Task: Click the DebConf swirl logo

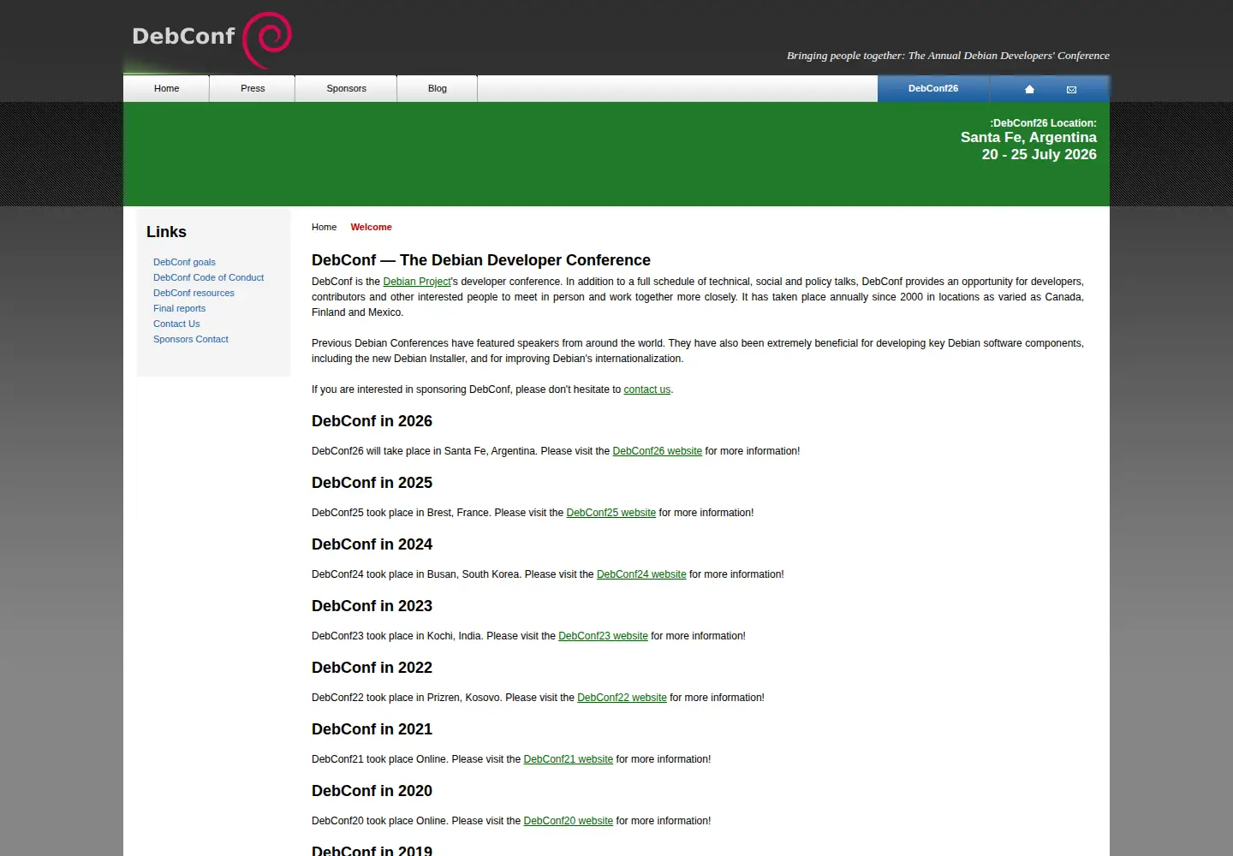Action: tap(267, 39)
